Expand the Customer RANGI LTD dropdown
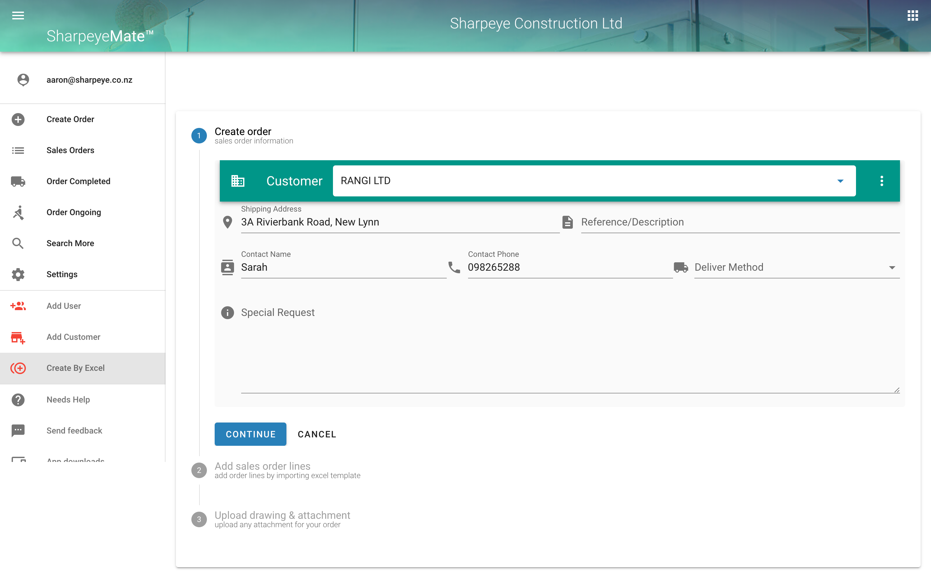The height and width of the screenshot is (575, 931). tap(840, 181)
